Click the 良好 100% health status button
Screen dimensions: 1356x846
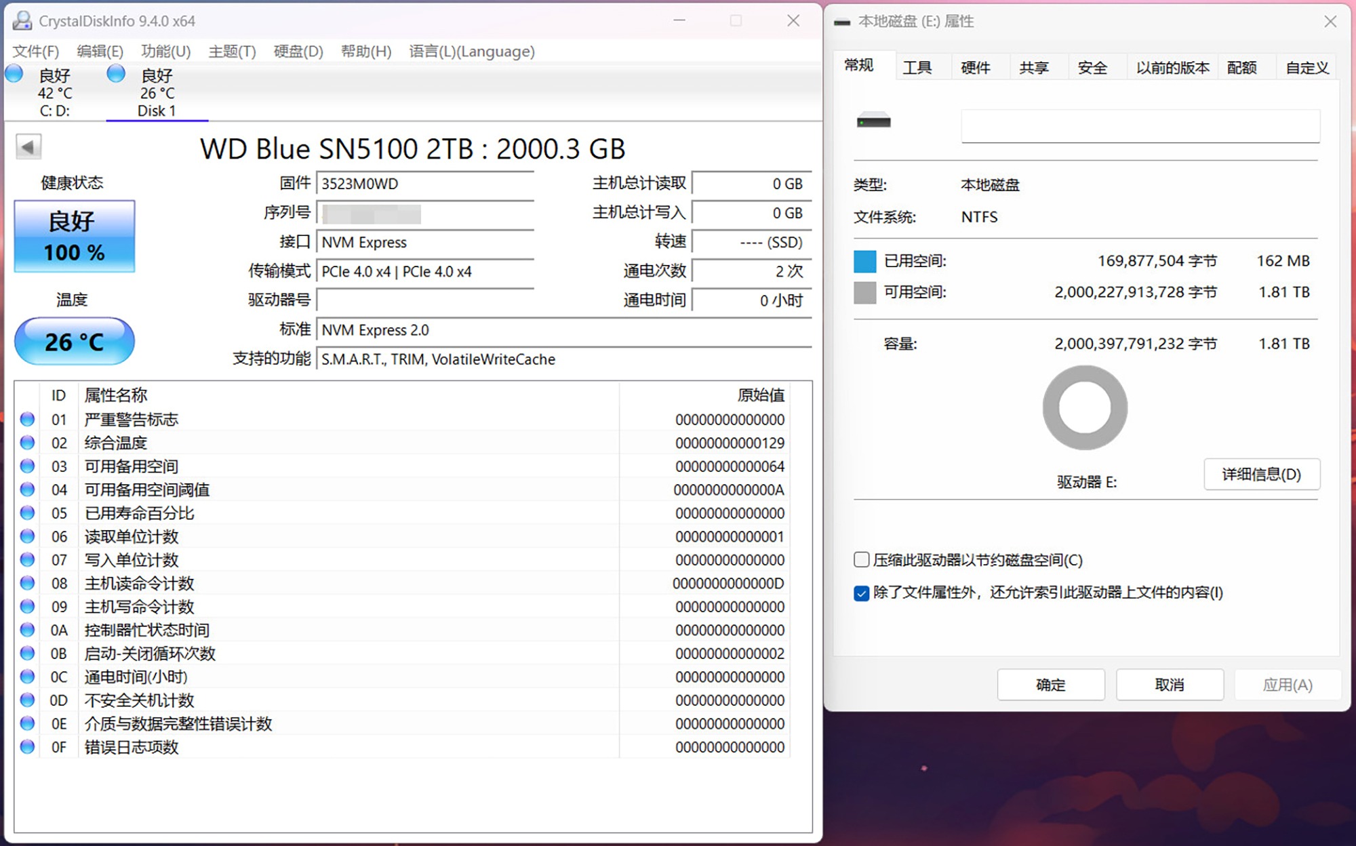pyautogui.click(x=74, y=237)
